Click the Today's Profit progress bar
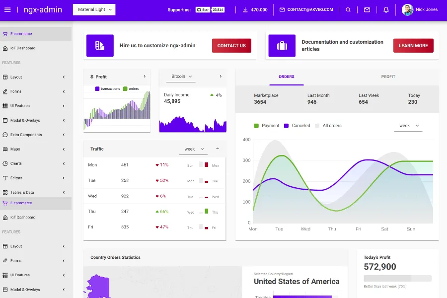 397,279
